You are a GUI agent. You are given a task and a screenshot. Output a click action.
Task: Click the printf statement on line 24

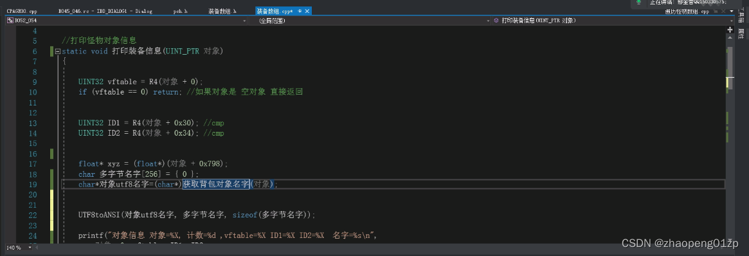[x=228, y=235]
